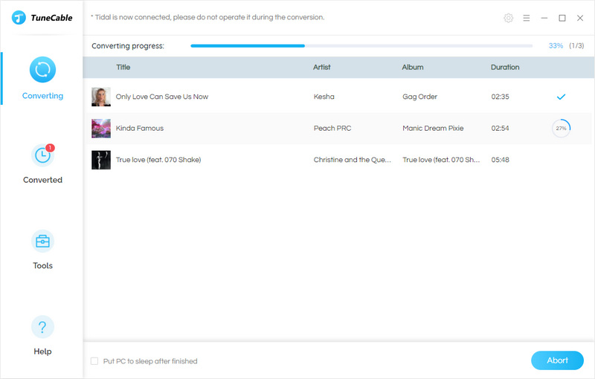
Task: Click Kesha album art thumbnail
Action: pos(101,97)
